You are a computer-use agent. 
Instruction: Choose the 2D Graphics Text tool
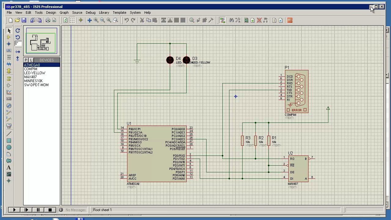(x=9, y=167)
